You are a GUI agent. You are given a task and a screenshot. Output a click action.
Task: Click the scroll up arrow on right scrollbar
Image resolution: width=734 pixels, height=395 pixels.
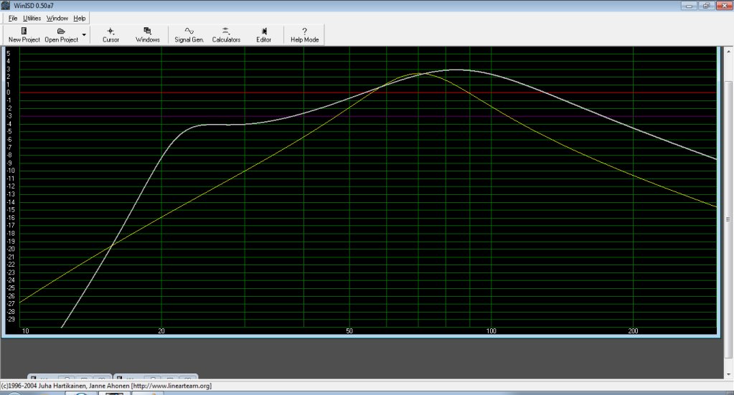pyautogui.click(x=728, y=50)
